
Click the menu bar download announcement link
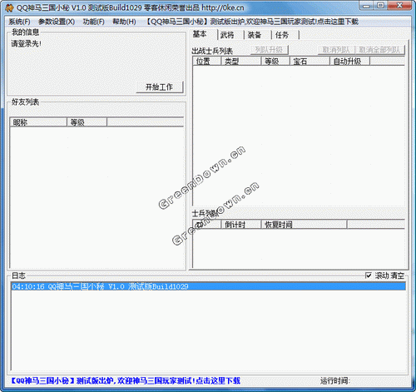click(x=252, y=22)
